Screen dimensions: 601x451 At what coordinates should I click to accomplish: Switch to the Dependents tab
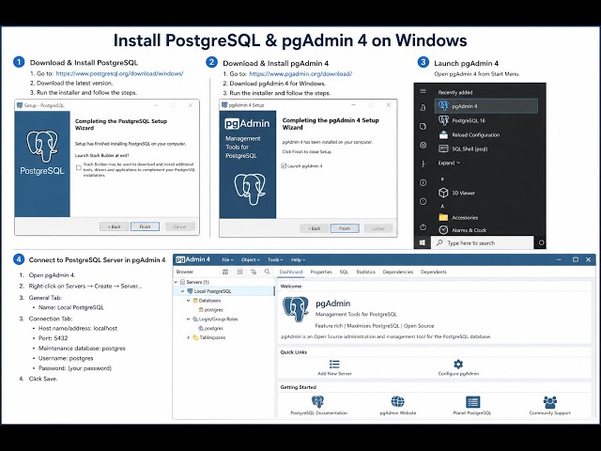pos(434,272)
